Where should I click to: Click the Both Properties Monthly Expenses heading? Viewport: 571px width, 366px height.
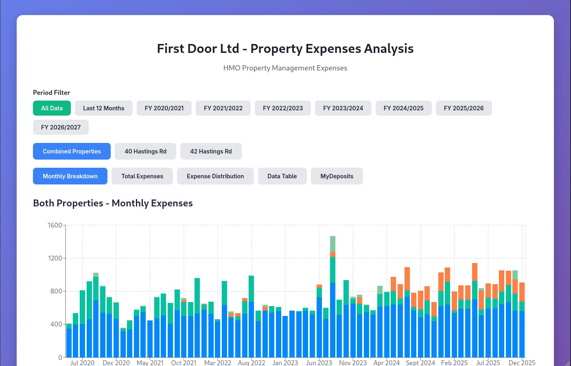(x=113, y=203)
